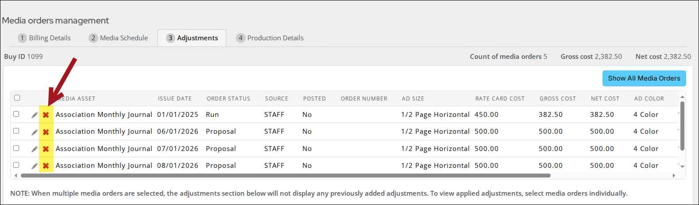The width and height of the screenshot is (699, 205).
Task: Switch to the Media Schedule tab
Action: [118, 38]
